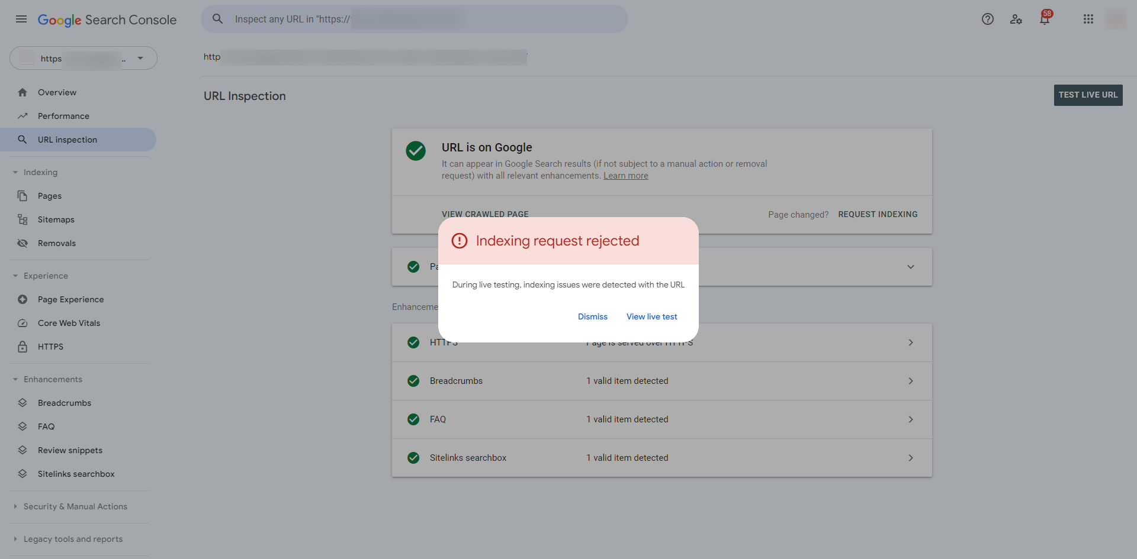Click the Sitemaps icon in sidebar
The image size is (1137, 559).
pyautogui.click(x=23, y=219)
